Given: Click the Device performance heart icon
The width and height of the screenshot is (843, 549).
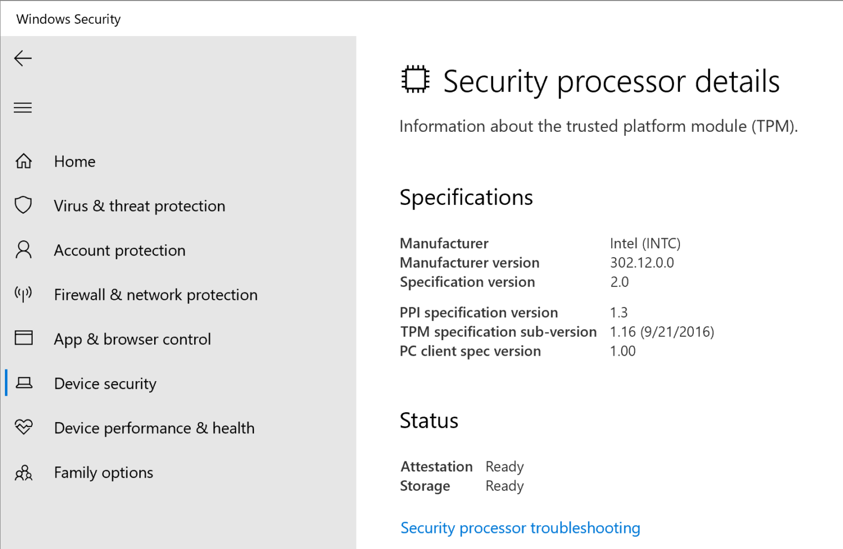Looking at the screenshot, I should (x=23, y=427).
